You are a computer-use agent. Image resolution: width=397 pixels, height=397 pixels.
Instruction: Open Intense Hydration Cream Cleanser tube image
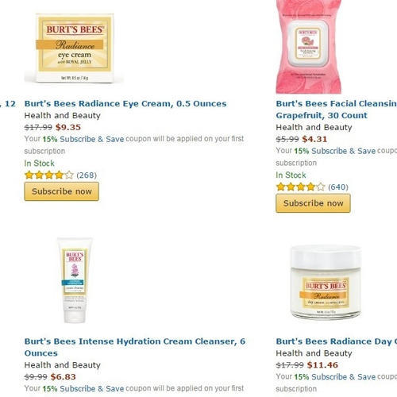[75, 280]
